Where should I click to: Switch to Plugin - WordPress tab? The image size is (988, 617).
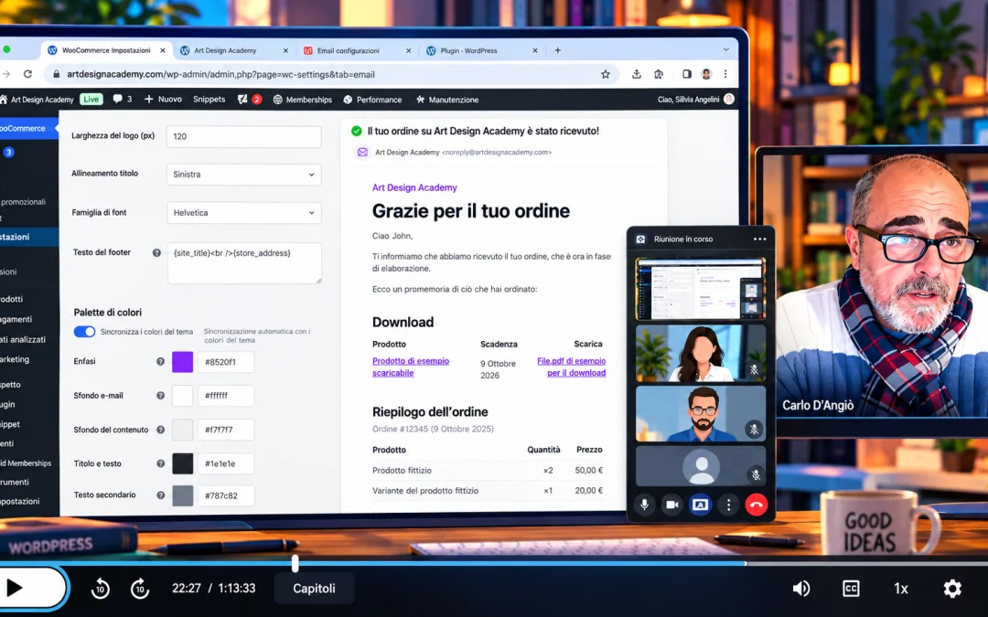468,50
